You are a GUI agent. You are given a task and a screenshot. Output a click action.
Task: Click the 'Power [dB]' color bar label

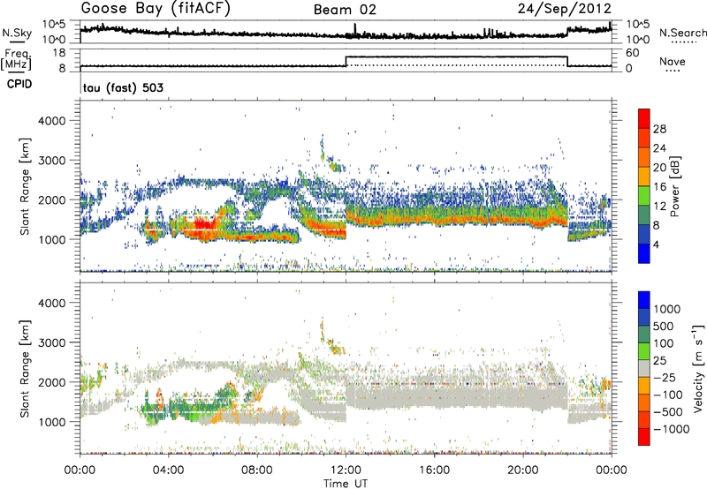674,186
